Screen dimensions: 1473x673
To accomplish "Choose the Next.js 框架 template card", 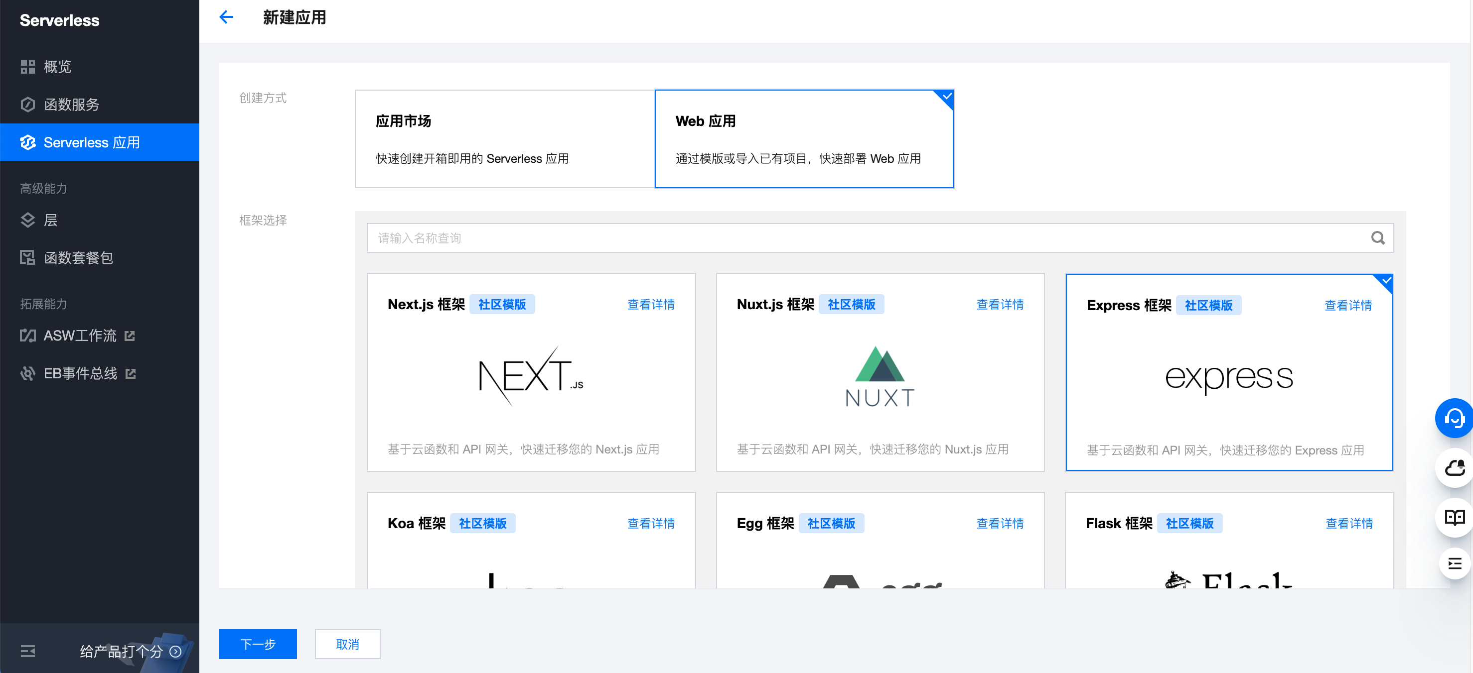I will click(x=531, y=377).
